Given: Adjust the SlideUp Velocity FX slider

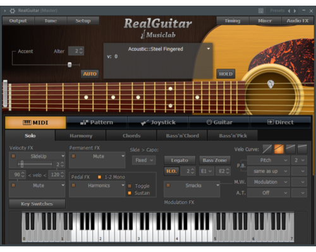Looking at the screenshot, I should pos(21,164).
